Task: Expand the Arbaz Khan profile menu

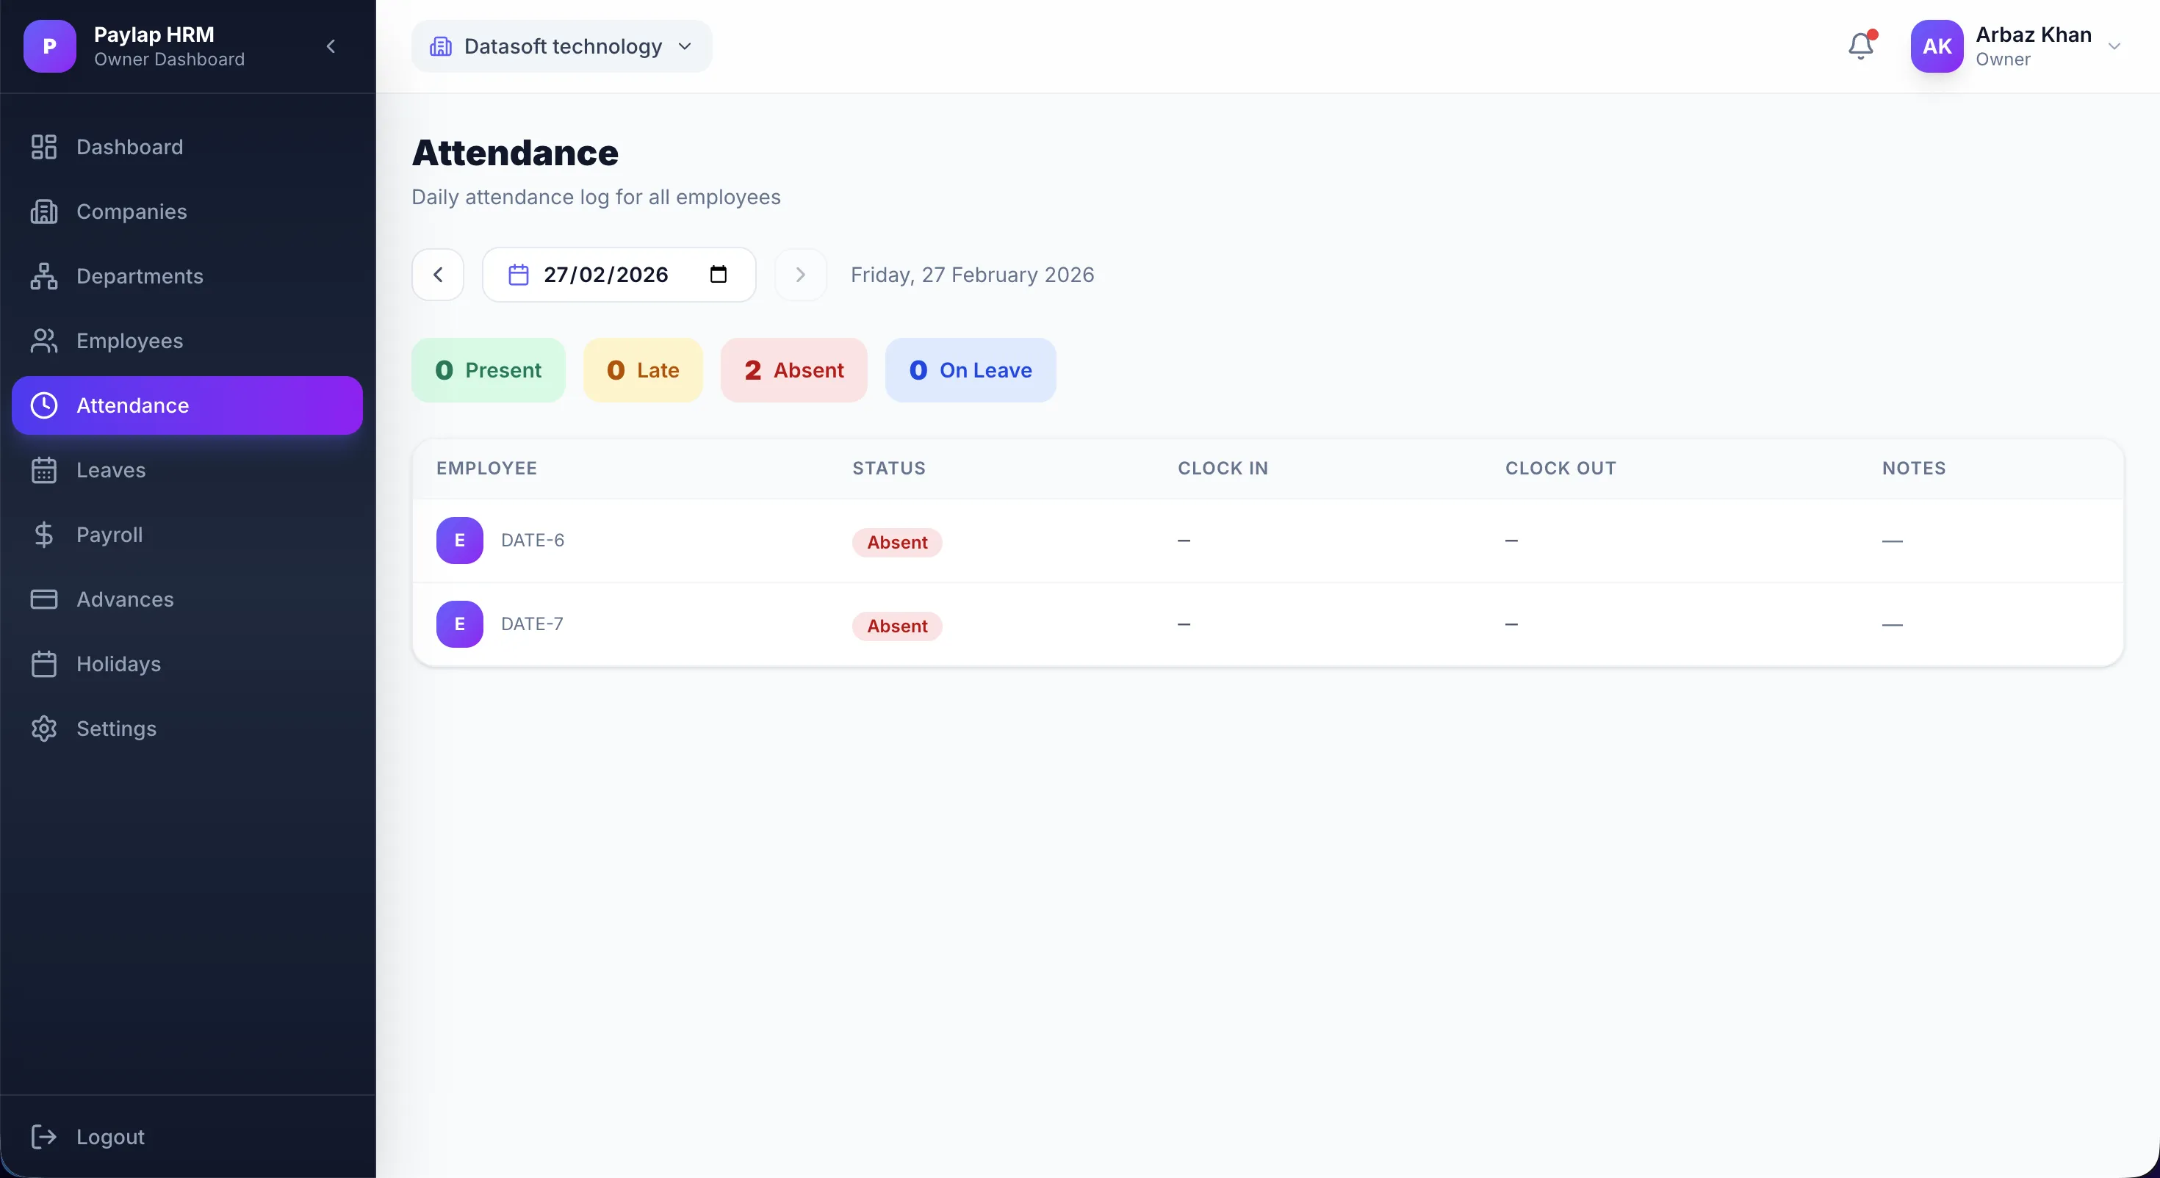Action: (x=2113, y=46)
